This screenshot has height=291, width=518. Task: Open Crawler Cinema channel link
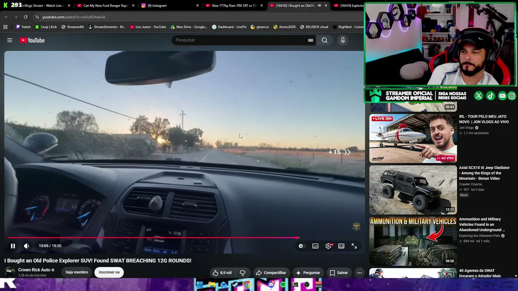click(470, 184)
